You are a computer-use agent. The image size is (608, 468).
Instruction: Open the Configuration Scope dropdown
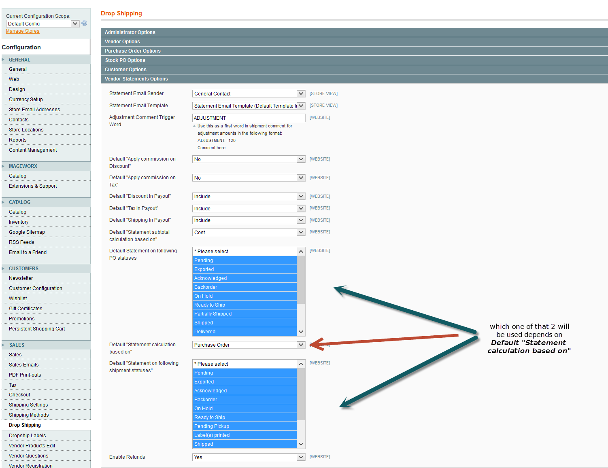coord(43,24)
